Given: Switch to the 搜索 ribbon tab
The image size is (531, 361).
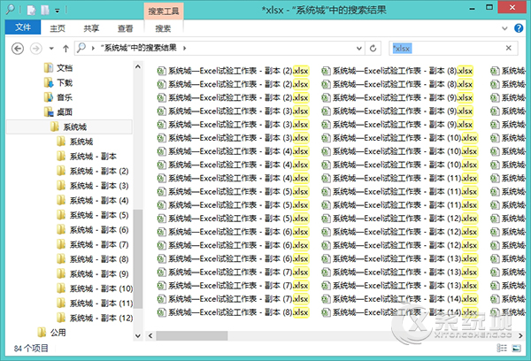Looking at the screenshot, I should click(163, 28).
